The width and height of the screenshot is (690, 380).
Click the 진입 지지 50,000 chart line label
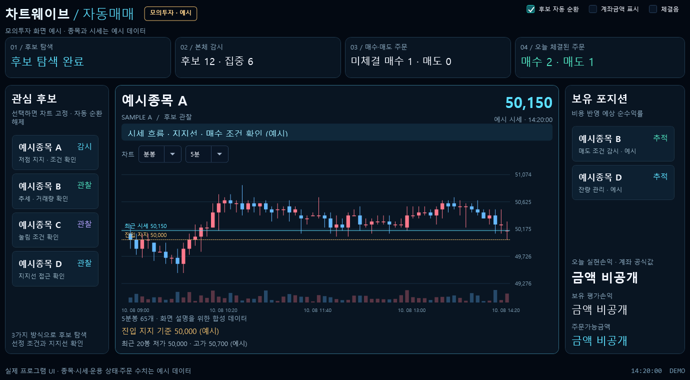145,235
